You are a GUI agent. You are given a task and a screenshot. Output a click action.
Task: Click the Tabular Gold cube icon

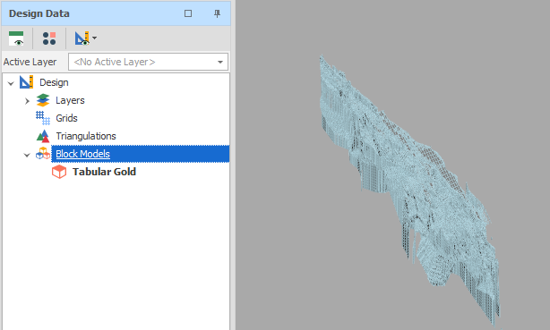59,172
